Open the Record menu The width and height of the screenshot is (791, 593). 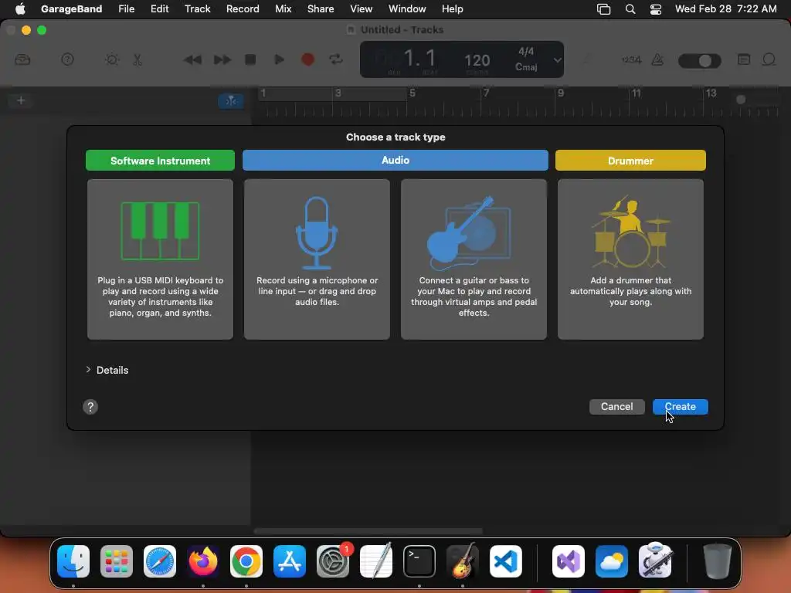pos(243,8)
